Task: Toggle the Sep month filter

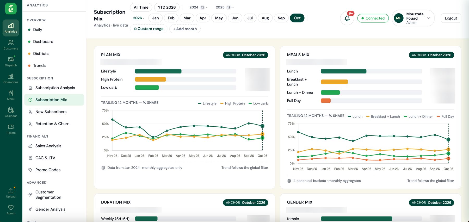Action: 281,18
